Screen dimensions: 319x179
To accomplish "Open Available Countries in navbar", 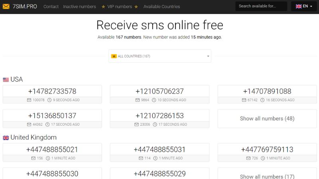I will coord(161,7).
